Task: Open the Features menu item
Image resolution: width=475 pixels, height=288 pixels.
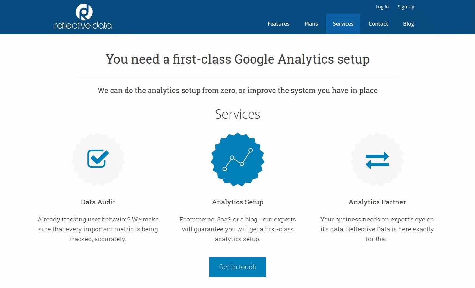Action: click(x=278, y=24)
